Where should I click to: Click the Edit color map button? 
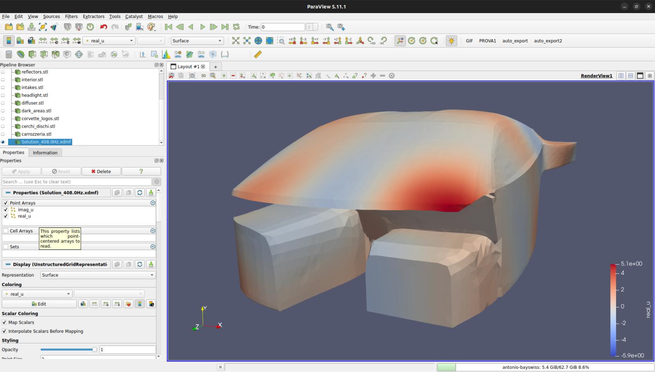coord(39,304)
